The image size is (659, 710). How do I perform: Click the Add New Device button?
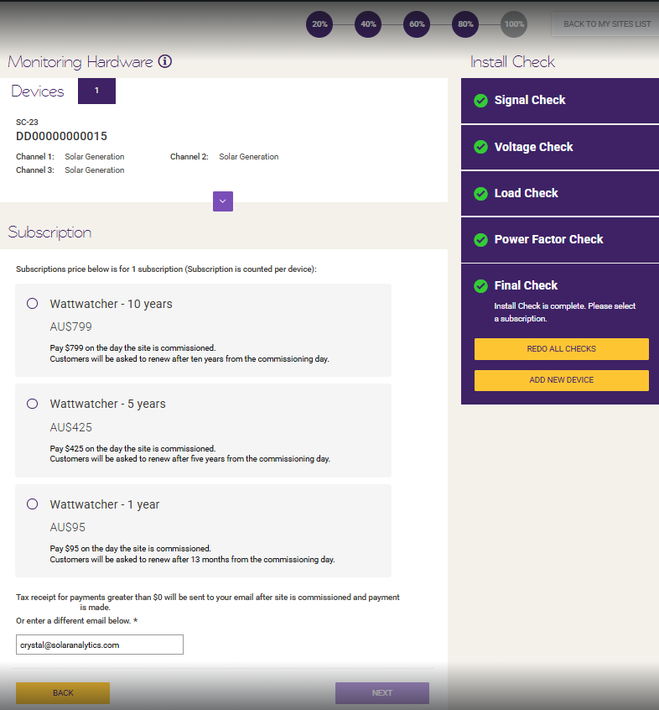(x=561, y=380)
